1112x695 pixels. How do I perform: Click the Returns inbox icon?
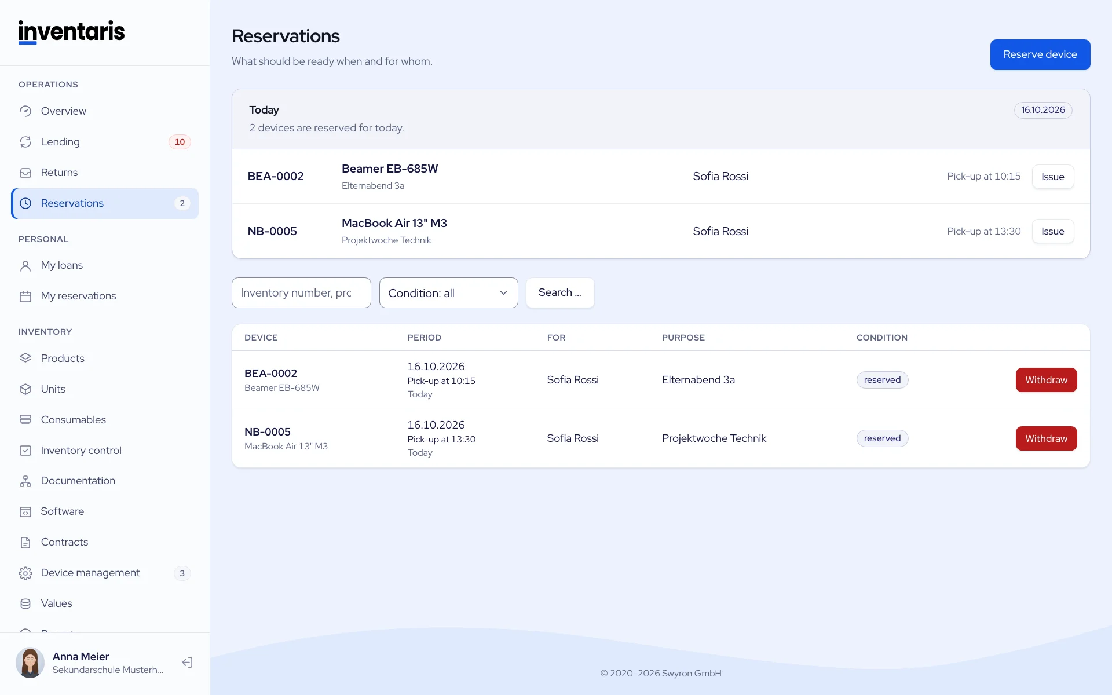25,173
